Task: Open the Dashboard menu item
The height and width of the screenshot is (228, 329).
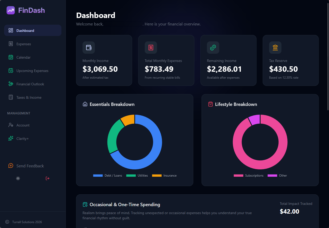Action: pos(33,30)
